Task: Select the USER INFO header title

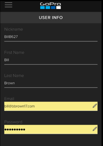Action: (x=51, y=18)
